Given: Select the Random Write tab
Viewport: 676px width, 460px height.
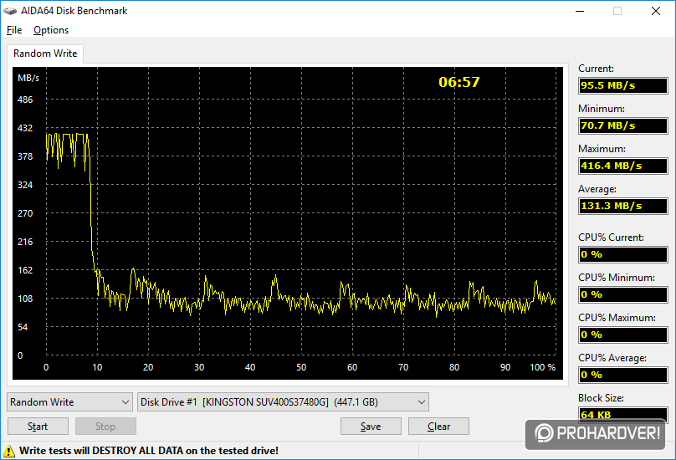Looking at the screenshot, I should tap(45, 54).
